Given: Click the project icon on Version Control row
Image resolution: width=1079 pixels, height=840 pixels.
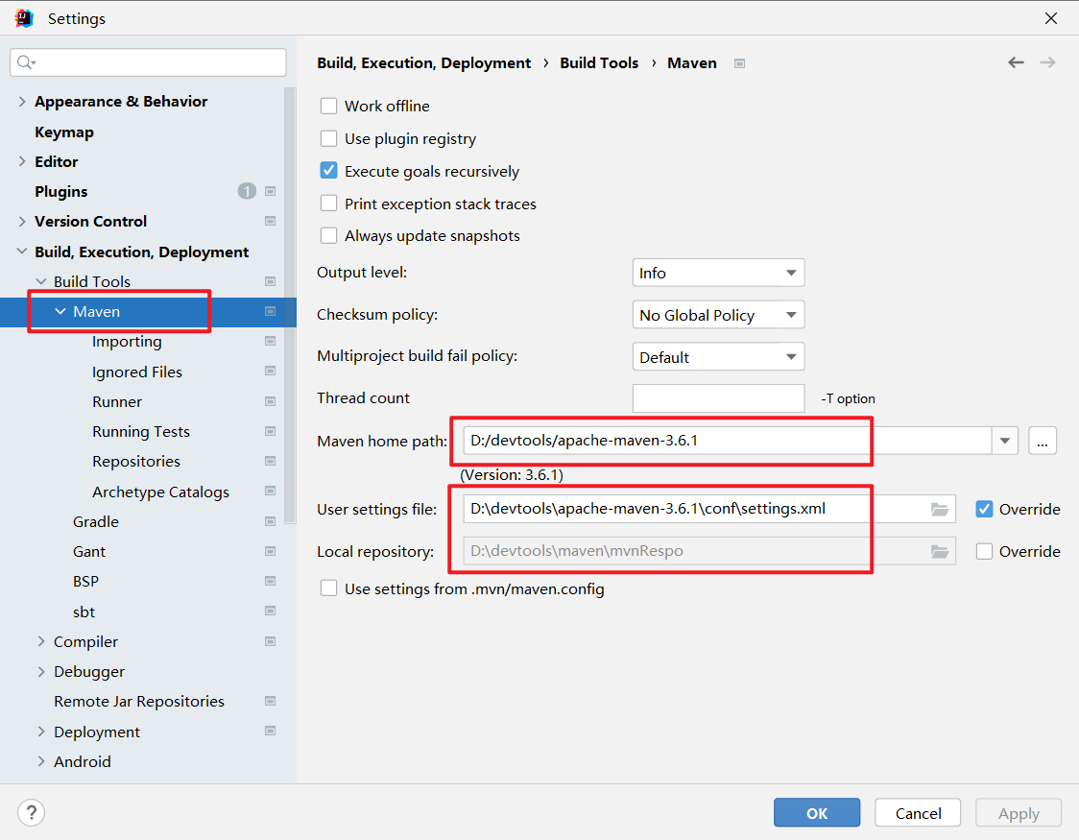Looking at the screenshot, I should pyautogui.click(x=271, y=221).
